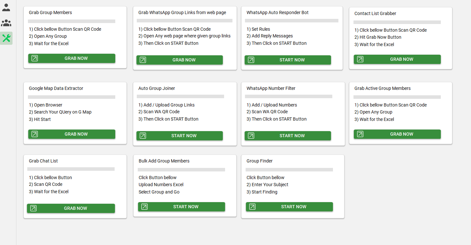Click the 'Auto Group Joiner' title
This screenshot has height=245, width=471.
click(157, 88)
